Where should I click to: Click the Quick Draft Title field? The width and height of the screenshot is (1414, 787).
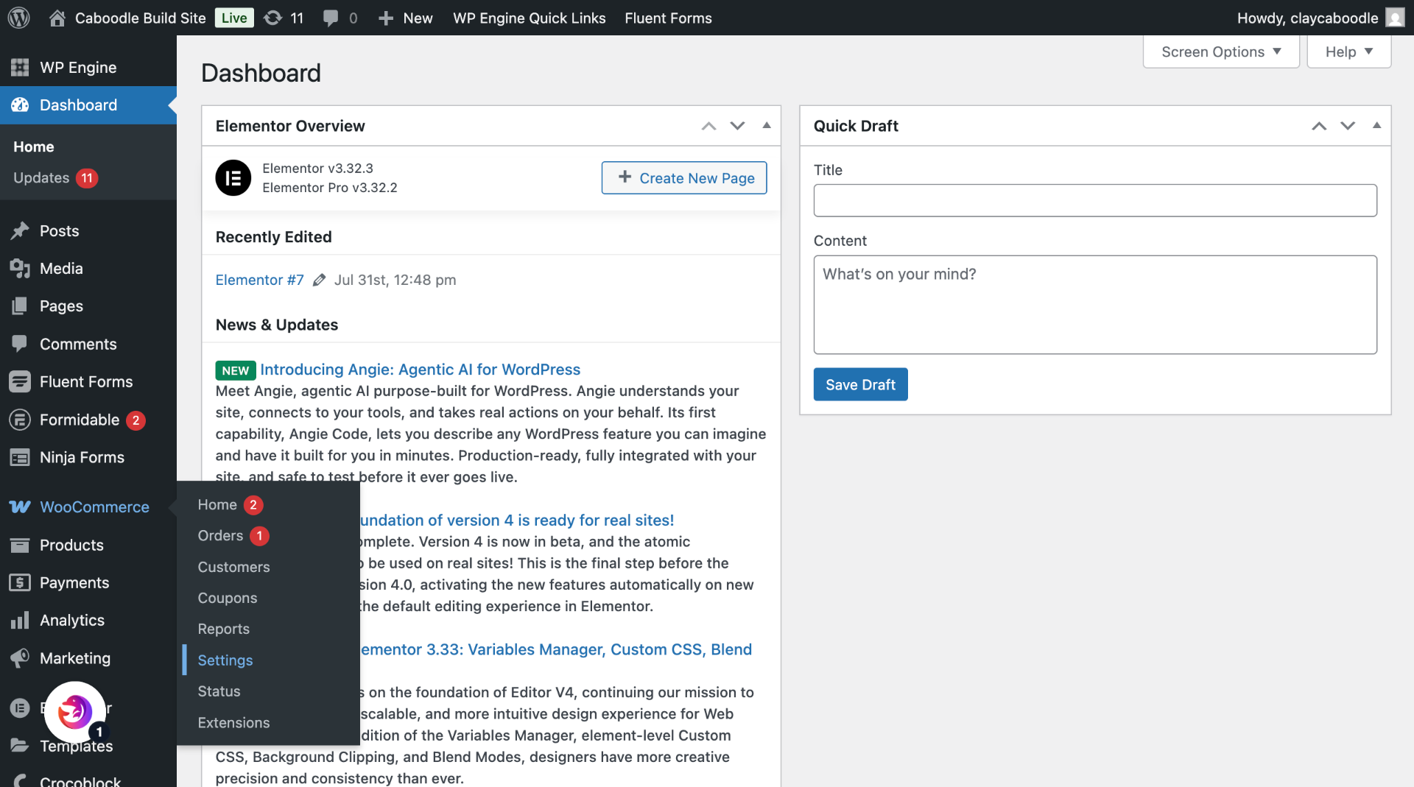click(x=1095, y=200)
